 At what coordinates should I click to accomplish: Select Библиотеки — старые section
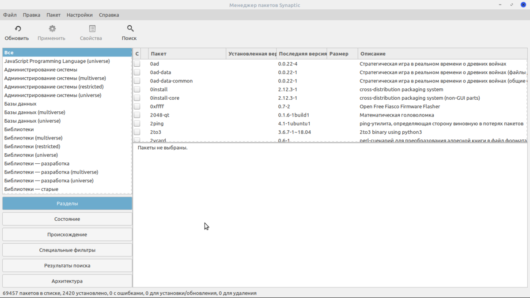[67, 189]
